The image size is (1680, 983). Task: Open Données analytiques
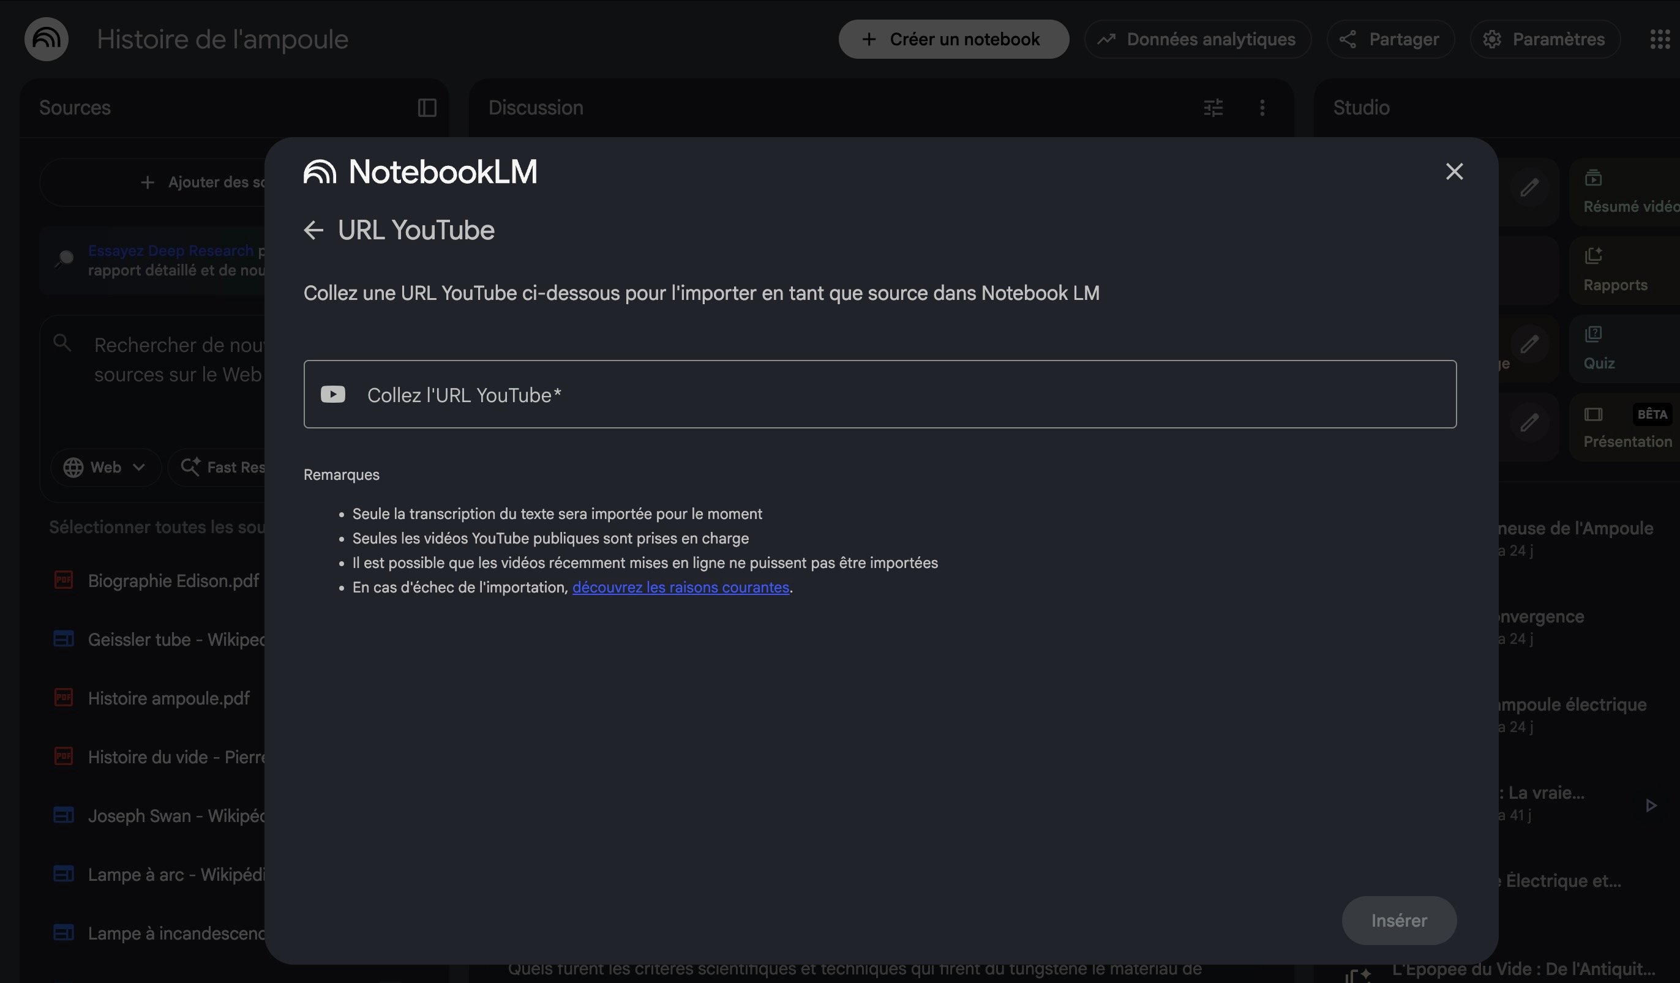pyautogui.click(x=1198, y=39)
